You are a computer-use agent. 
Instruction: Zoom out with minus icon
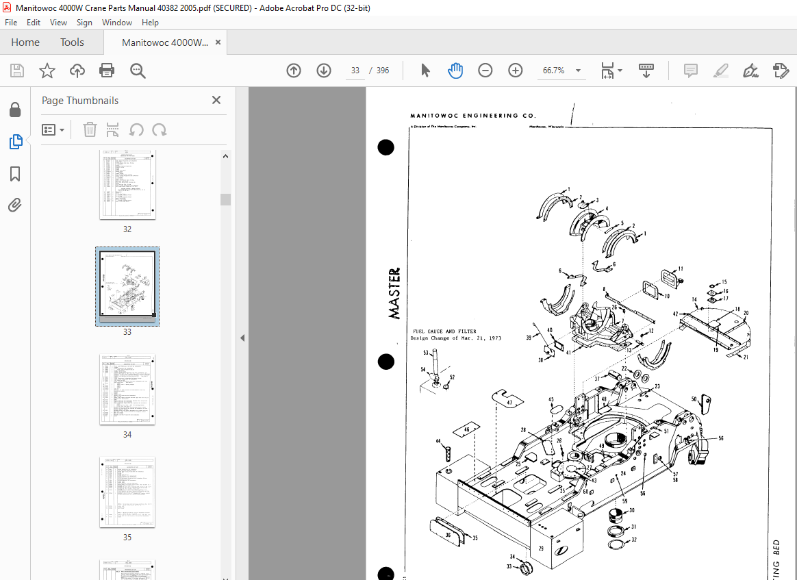pyautogui.click(x=485, y=71)
